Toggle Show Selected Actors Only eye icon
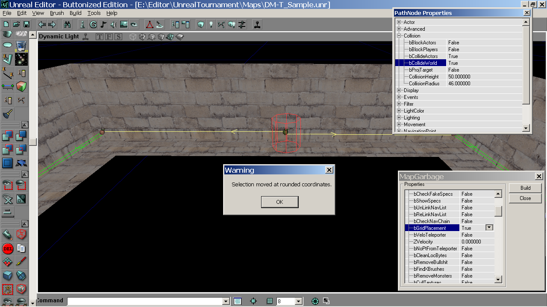Image resolution: width=547 pixels, height=307 pixels. (x=8, y=185)
